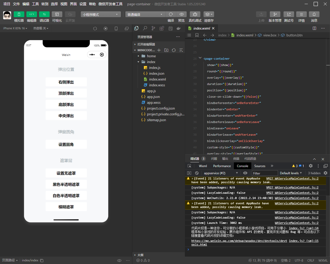Toggle the console live expression eye icon
The height and width of the screenshot is (264, 330).
coord(245,173)
